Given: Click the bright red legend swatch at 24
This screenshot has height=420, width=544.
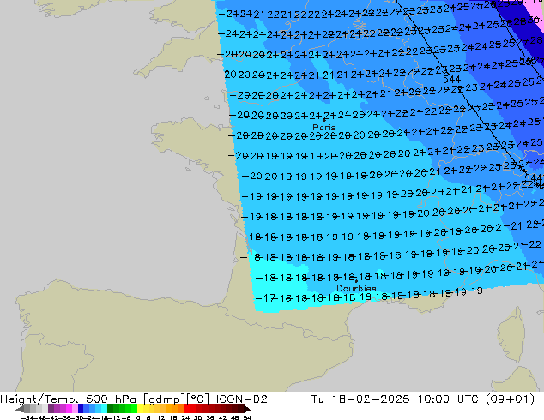Looking at the screenshot, I should tap(187, 408).
